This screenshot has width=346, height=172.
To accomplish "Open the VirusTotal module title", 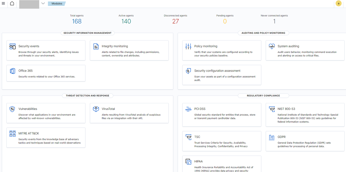I will click(x=108, y=109).
